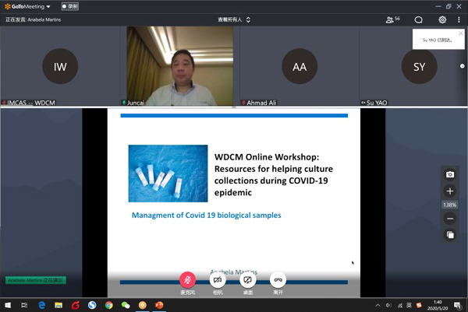This screenshot has height=312, width=468.
Task: Click the pop-out window icon below zoom
Action: [x=450, y=235]
